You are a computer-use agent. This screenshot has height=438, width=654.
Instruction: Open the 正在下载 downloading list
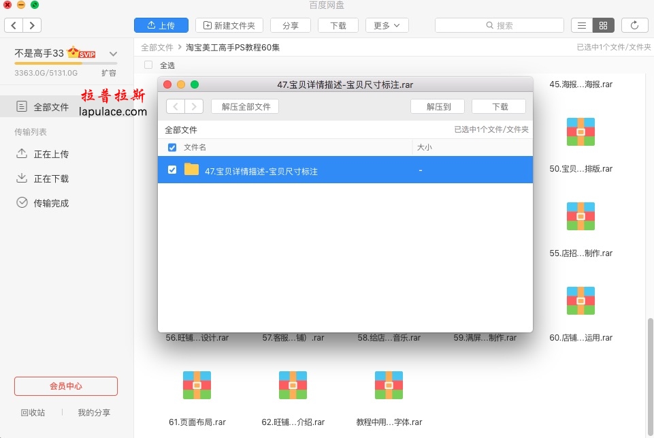coord(51,178)
